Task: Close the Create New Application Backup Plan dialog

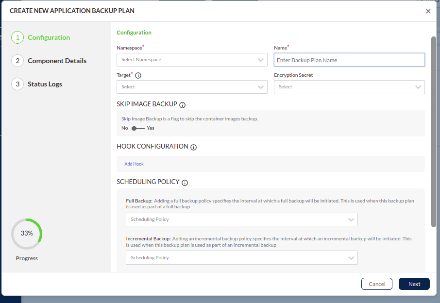Action: (428, 11)
